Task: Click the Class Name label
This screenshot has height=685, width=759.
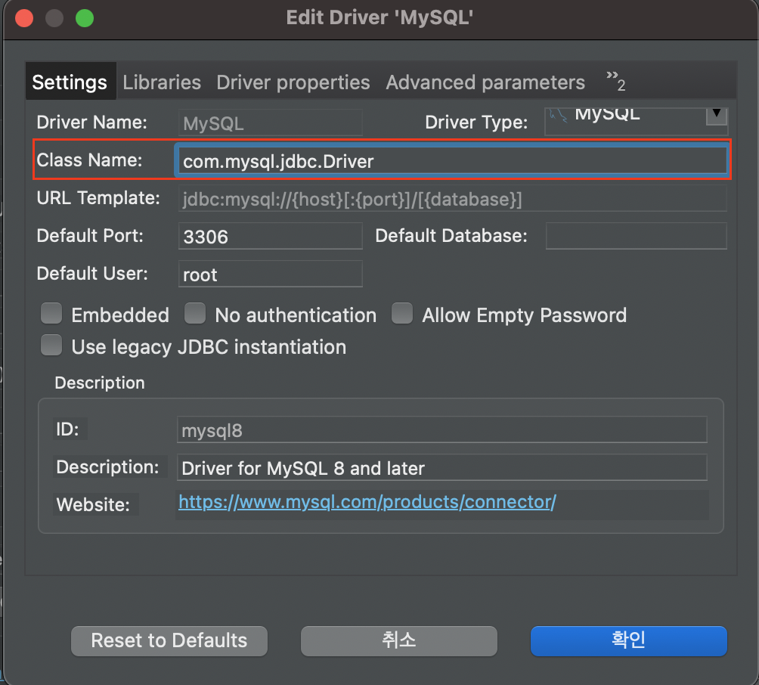Action: pyautogui.click(x=89, y=160)
